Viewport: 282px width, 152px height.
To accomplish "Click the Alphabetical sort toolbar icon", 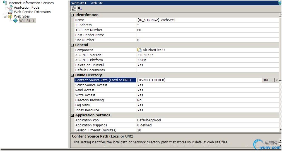I will tap(80, 8).
